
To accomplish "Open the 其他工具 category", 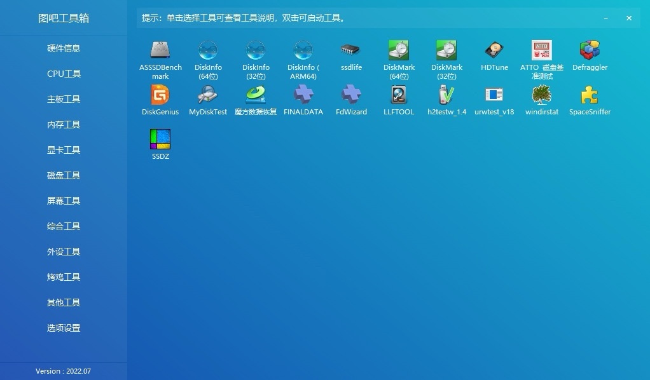I will [64, 302].
